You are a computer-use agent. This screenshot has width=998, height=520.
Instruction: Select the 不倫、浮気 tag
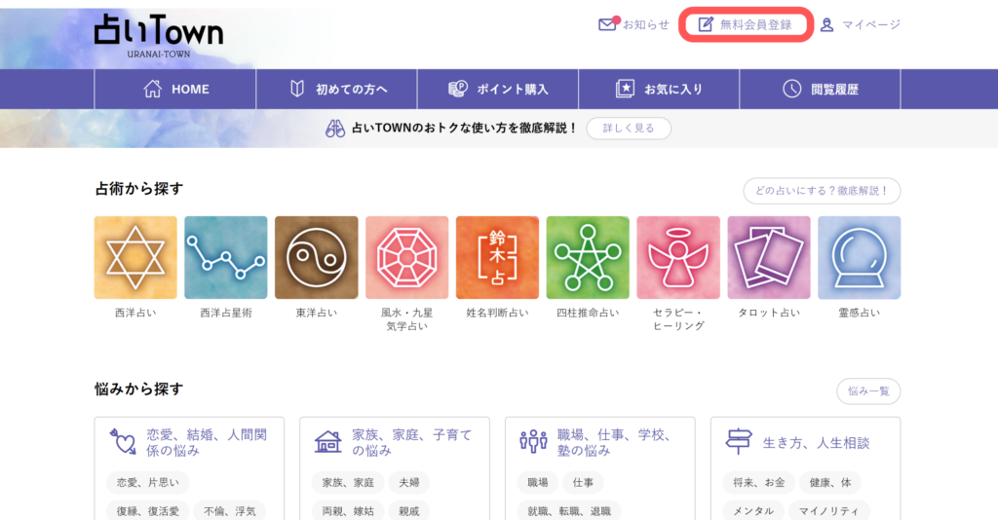230,511
